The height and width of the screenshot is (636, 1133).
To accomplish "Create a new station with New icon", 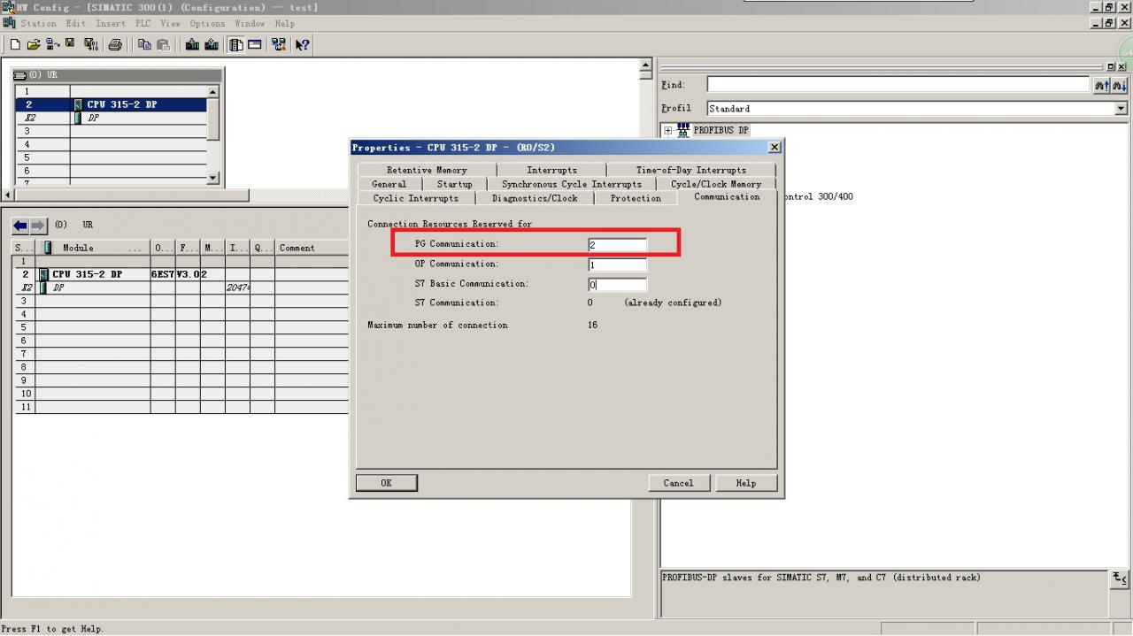I will click(x=15, y=44).
